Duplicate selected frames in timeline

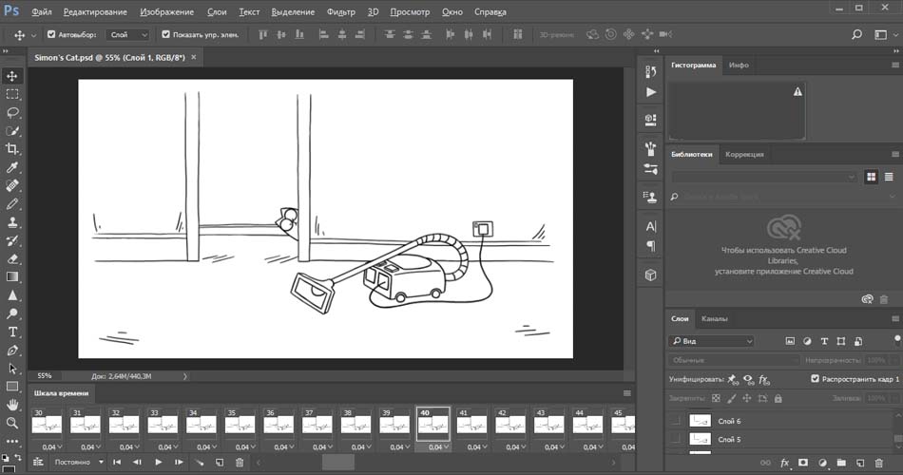tap(220, 463)
